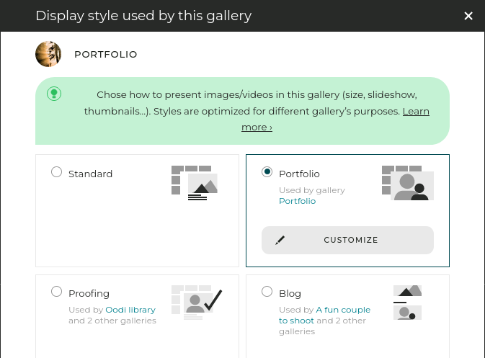Choose the Blog radio button
The image size is (485, 358).
click(267, 292)
